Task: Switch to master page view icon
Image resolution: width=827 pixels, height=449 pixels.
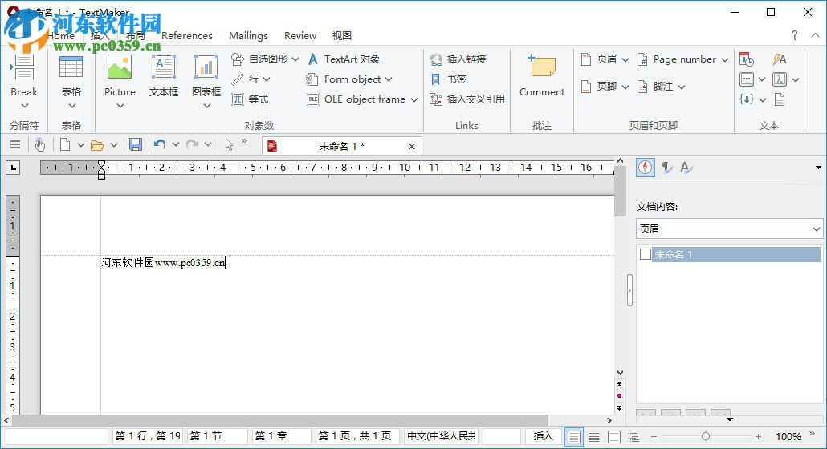Action: (614, 437)
